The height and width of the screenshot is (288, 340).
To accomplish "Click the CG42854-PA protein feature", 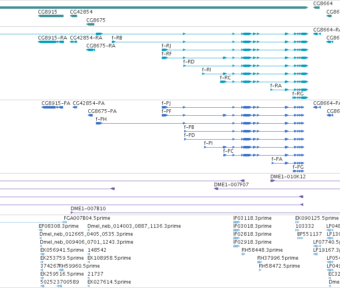I will point(75,107).
